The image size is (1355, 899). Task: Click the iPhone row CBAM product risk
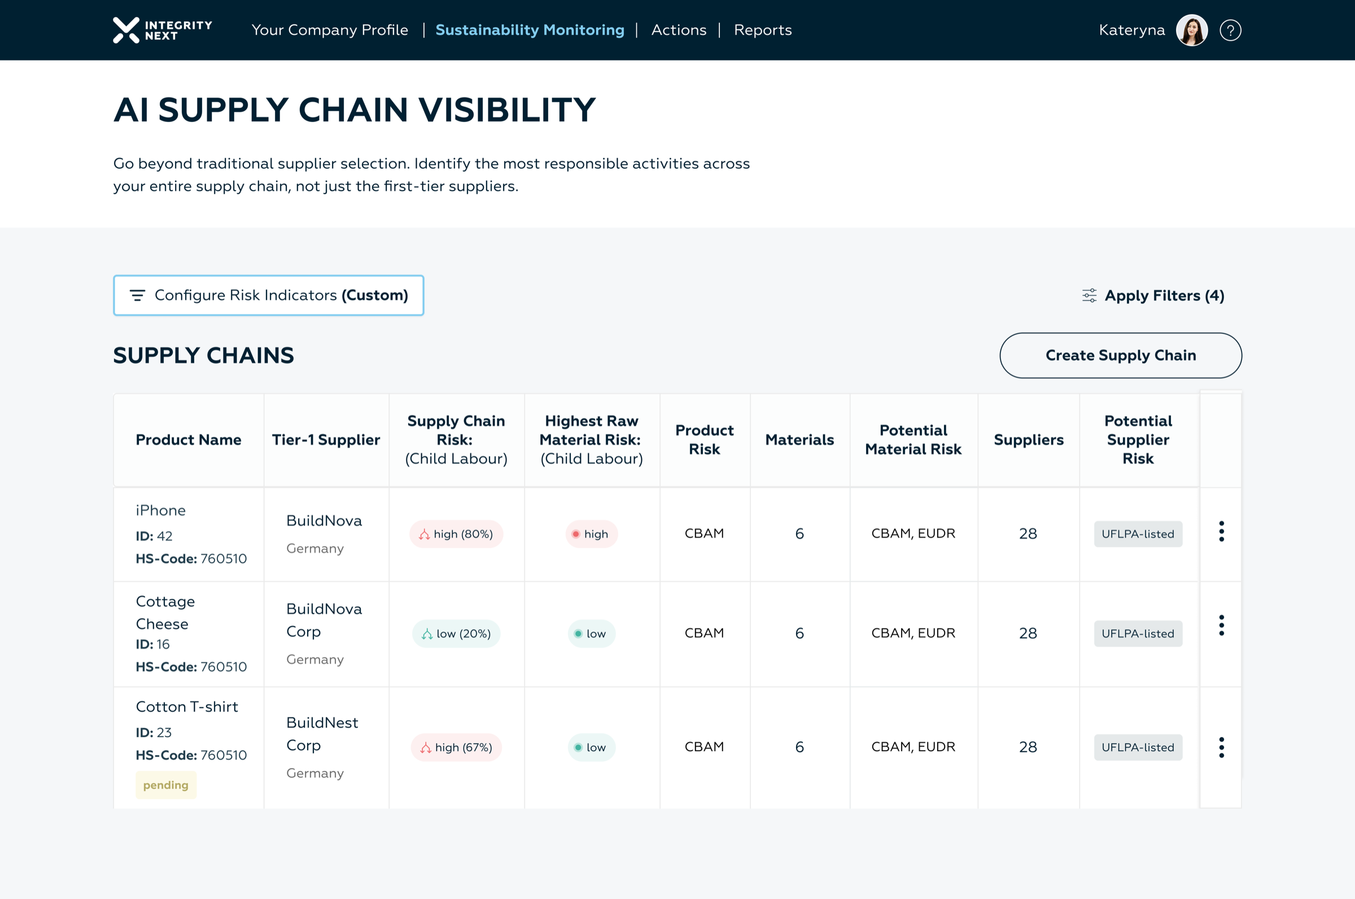(704, 533)
